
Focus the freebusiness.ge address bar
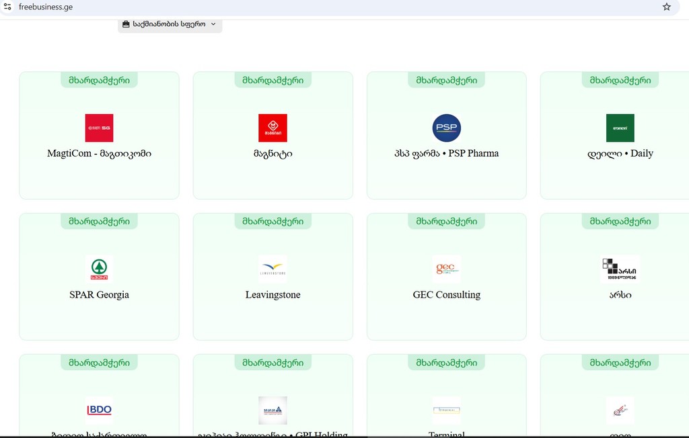[338, 7]
